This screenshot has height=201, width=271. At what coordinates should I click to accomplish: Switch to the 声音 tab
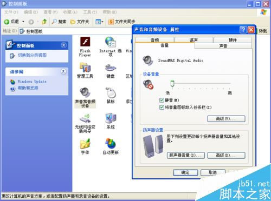(223, 46)
